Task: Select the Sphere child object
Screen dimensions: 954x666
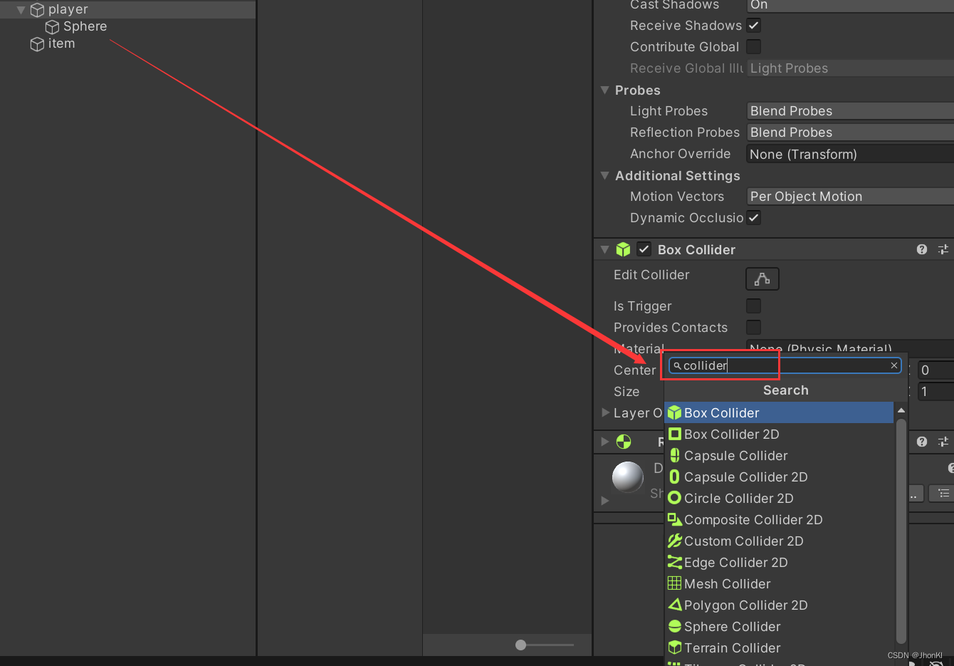Action: click(x=85, y=26)
